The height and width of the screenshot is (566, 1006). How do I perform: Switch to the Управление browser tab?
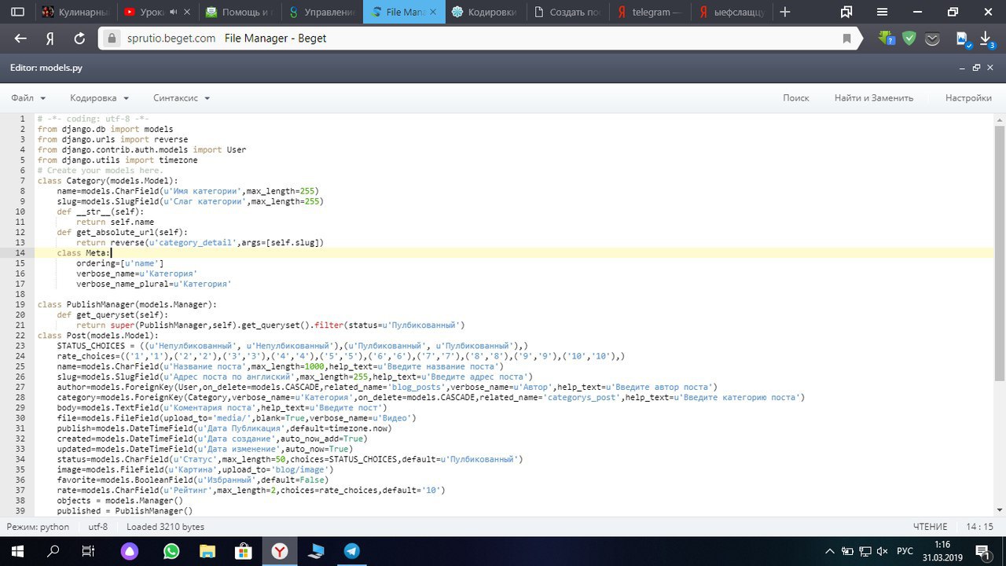pos(322,13)
